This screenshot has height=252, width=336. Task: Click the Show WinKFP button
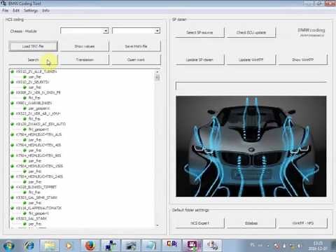tap(303, 59)
